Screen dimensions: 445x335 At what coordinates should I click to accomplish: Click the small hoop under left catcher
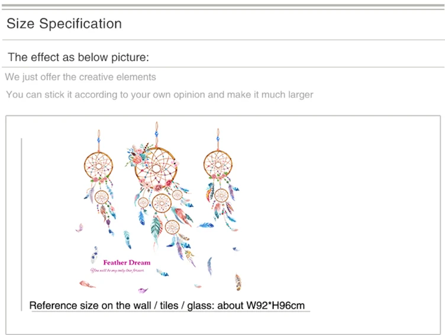(x=101, y=197)
